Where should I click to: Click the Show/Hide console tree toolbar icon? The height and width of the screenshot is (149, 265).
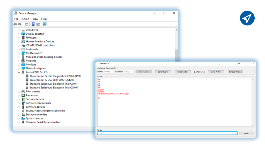[27, 24]
